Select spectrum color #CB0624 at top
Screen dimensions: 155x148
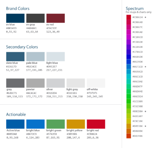pos(129,17)
